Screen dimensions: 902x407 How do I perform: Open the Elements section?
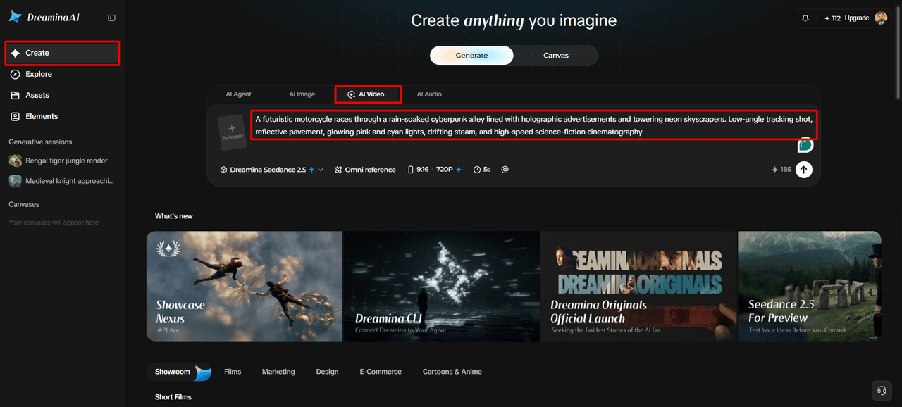(x=63, y=116)
